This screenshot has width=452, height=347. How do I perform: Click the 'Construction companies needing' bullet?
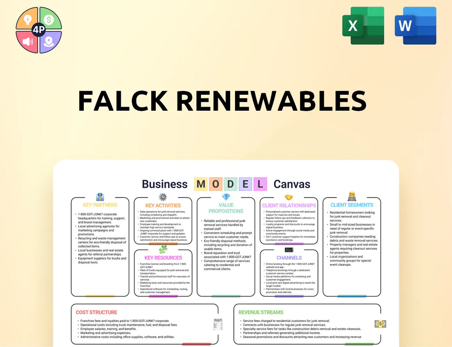pos(353,239)
